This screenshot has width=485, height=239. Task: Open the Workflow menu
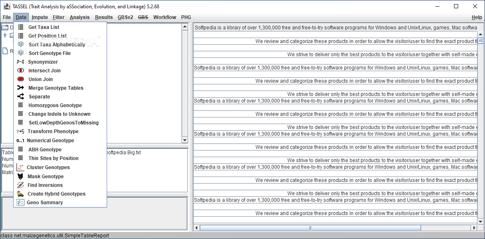[x=165, y=17]
